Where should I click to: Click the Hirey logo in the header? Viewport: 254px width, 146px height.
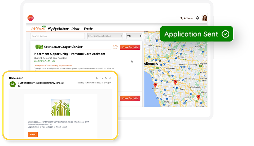tap(30, 18)
